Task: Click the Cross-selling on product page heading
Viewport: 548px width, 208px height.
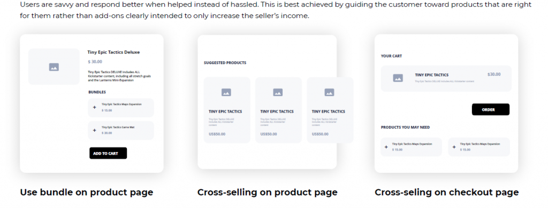Action: coord(268,193)
